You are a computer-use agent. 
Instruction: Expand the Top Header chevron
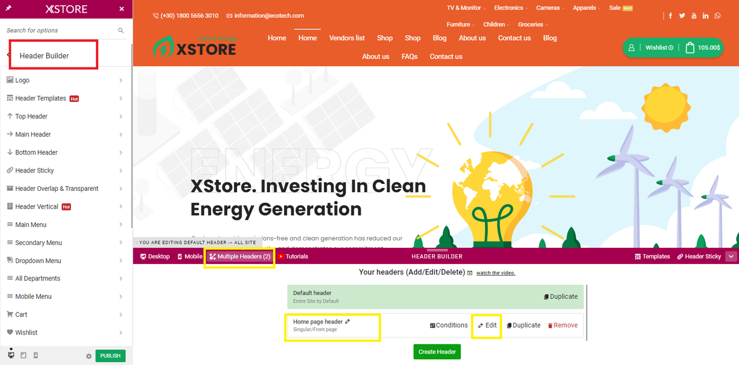121,116
